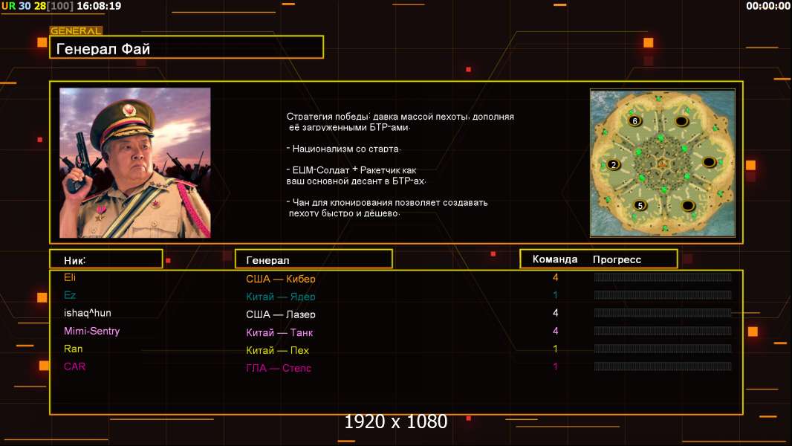Click the Ник: column header
792x446 pixels.
coord(106,259)
